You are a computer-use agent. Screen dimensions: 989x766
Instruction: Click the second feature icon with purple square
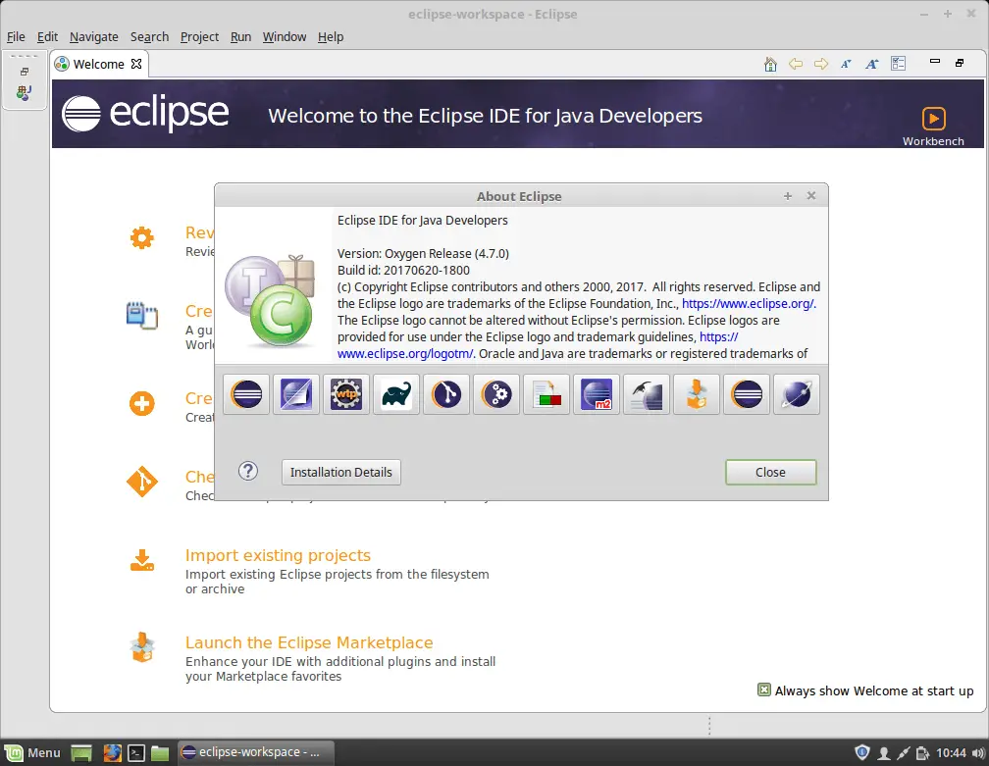[x=296, y=394]
